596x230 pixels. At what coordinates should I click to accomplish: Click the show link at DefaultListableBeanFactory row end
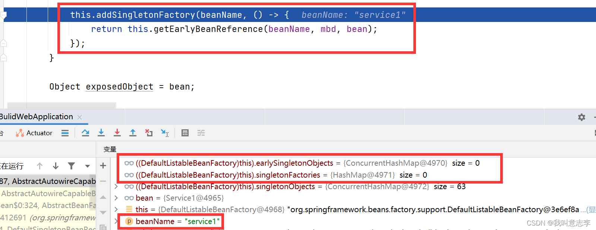click(591, 210)
